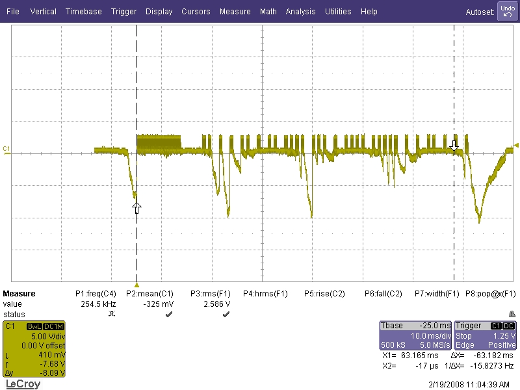The width and height of the screenshot is (520, 390).
Task: Open the Vertical menu
Action: pos(43,12)
